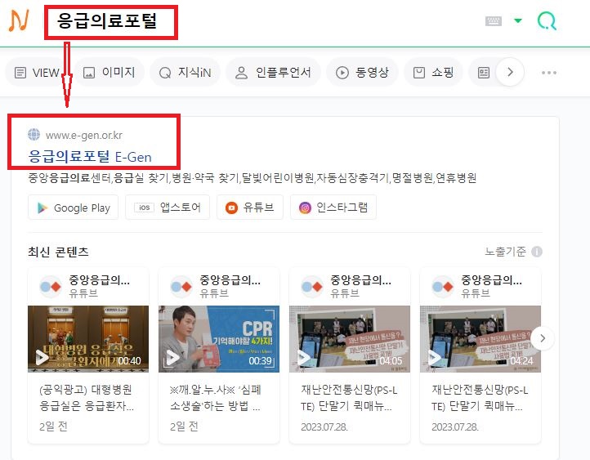Switch to the 쇼핑 tab

point(433,72)
